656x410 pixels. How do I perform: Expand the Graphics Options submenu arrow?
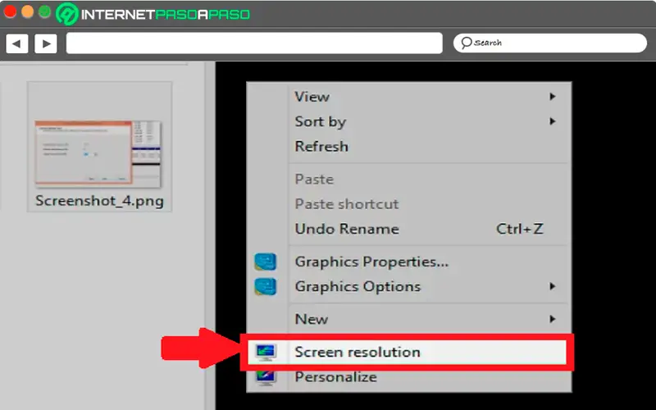[553, 286]
